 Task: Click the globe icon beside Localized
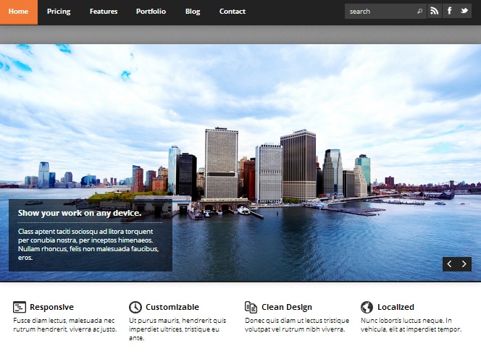click(367, 307)
